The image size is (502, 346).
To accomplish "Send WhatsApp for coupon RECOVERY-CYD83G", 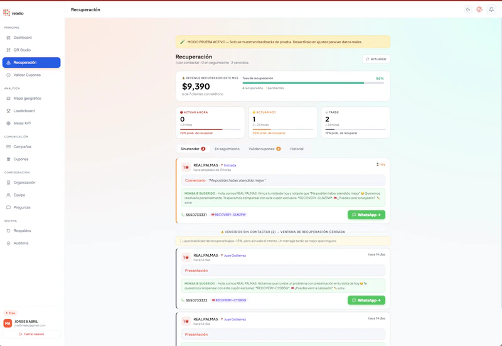I will click(366, 301).
